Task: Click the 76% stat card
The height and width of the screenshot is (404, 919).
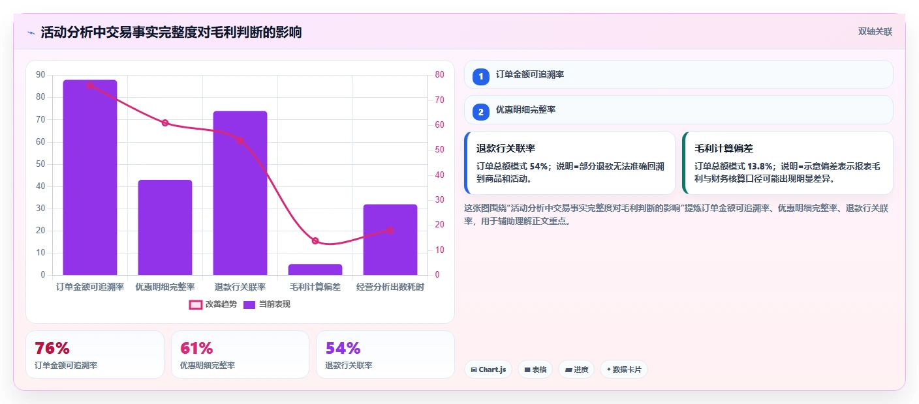Action: pyautogui.click(x=95, y=354)
